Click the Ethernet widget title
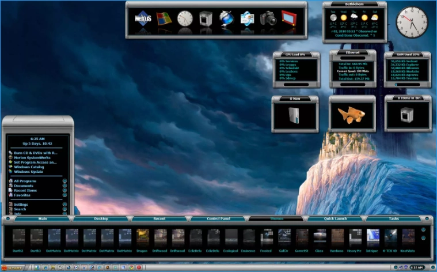This screenshot has width=437, height=272. pyautogui.click(x=352, y=52)
